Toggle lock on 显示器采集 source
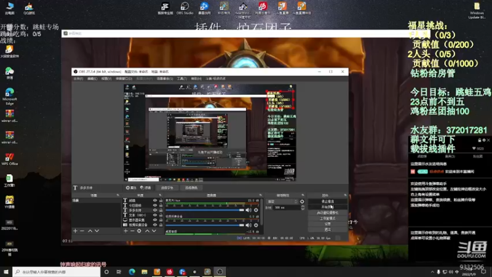492x277 pixels. (161, 220)
